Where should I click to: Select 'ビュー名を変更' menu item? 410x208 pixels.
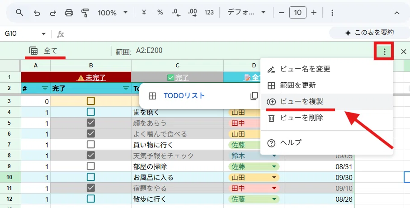click(327, 69)
